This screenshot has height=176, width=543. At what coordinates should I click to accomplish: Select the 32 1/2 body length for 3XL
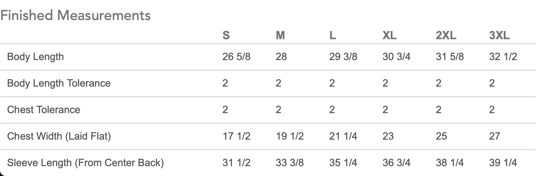click(x=503, y=57)
